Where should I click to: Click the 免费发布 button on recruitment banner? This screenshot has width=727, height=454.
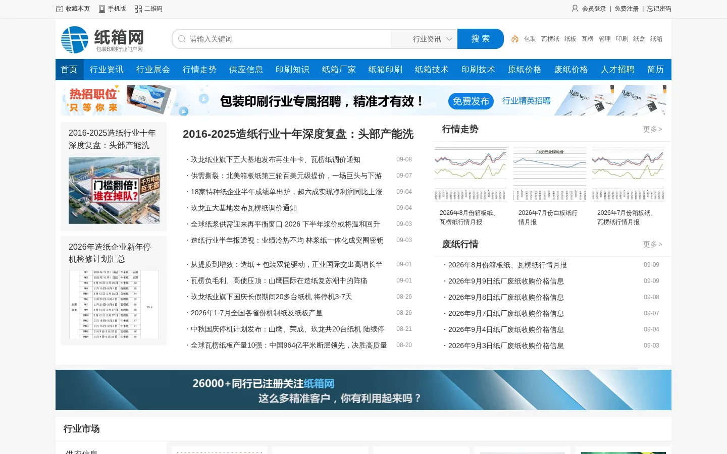(x=471, y=101)
